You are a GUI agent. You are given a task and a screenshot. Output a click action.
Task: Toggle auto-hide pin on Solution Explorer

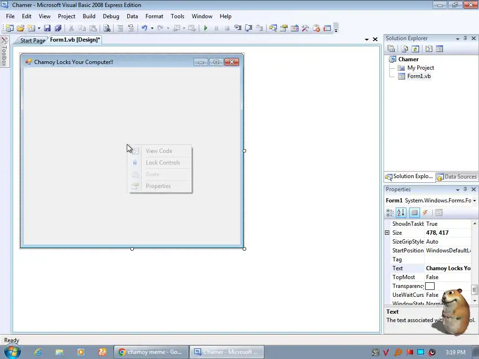click(465, 38)
